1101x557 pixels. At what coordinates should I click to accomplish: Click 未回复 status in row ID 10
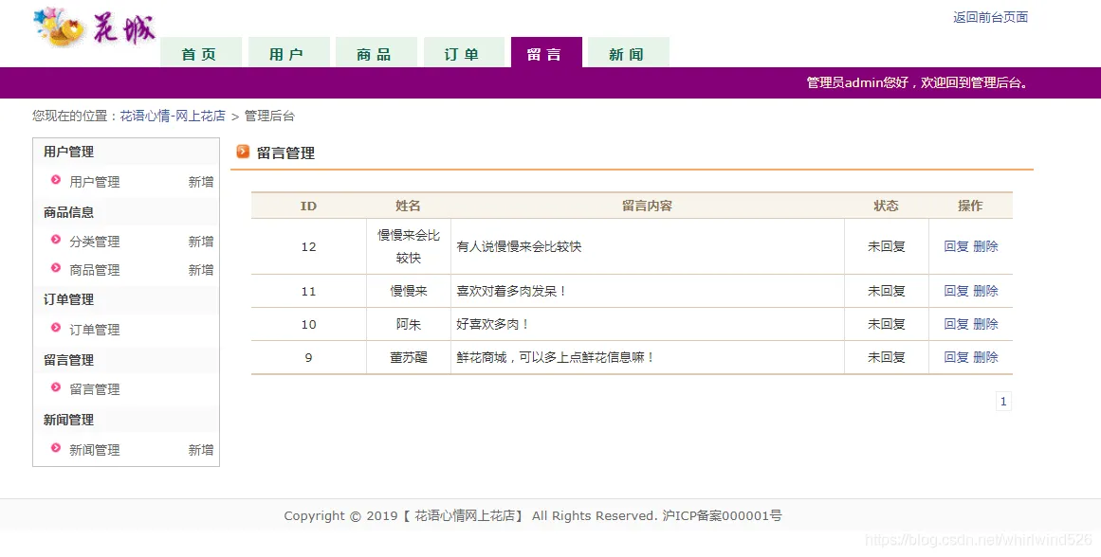(886, 324)
